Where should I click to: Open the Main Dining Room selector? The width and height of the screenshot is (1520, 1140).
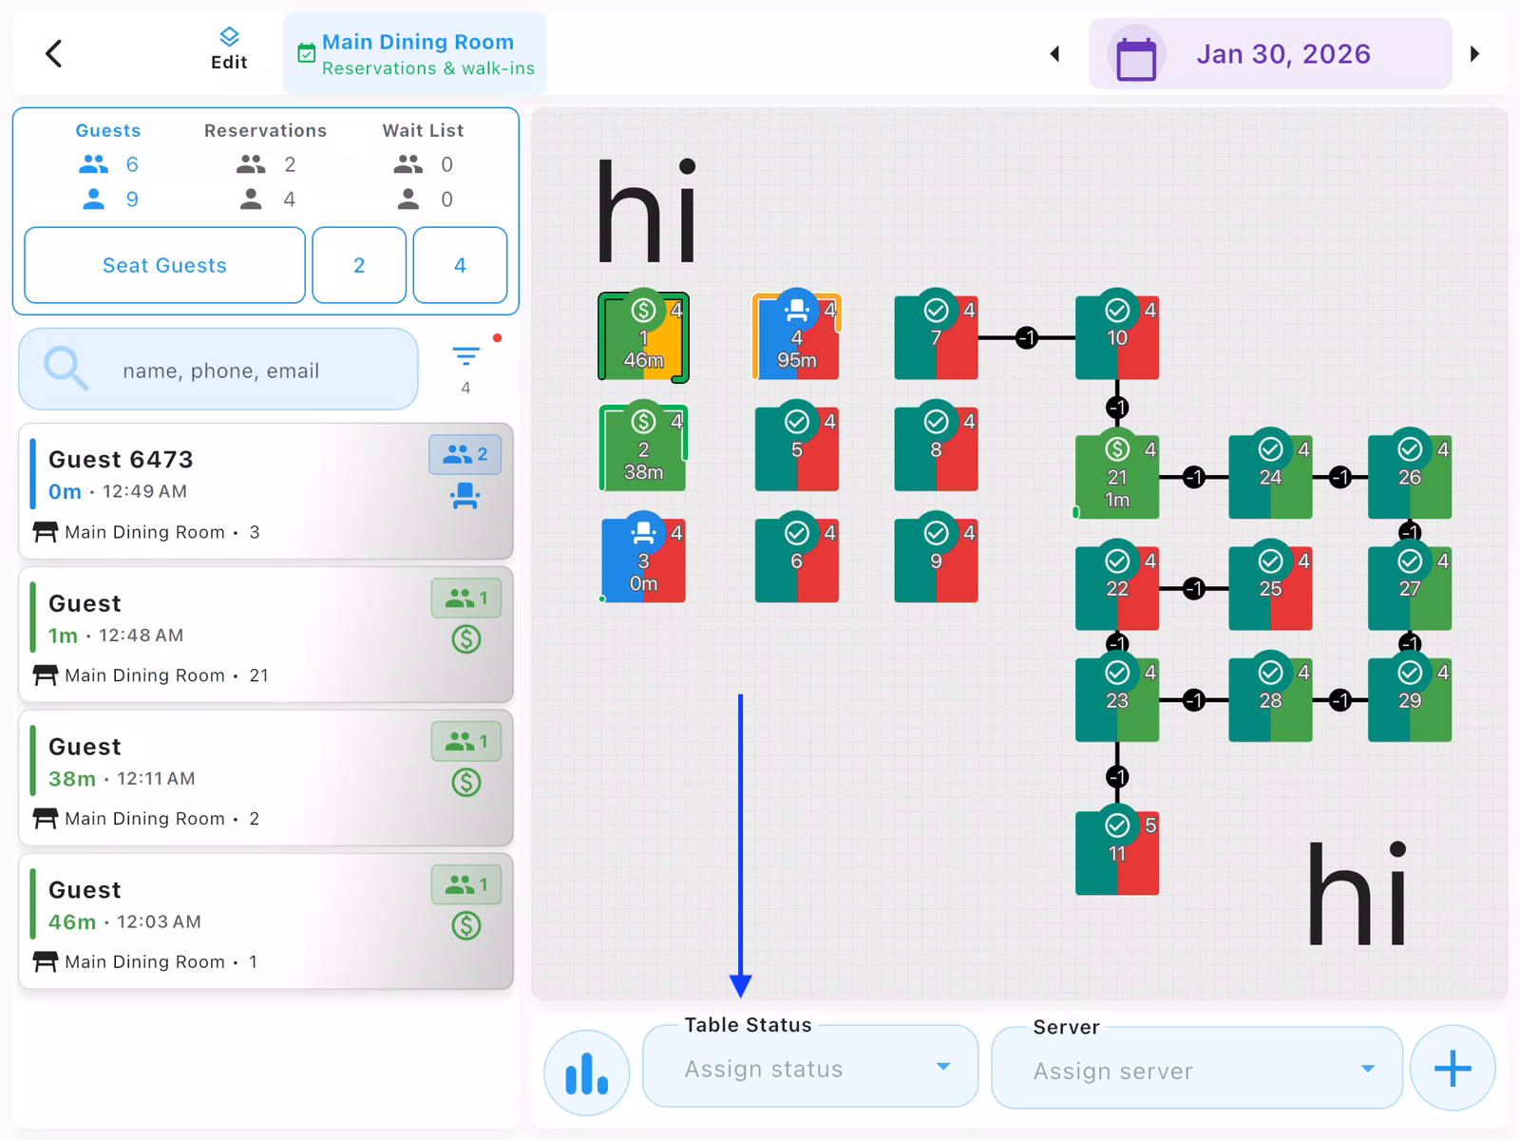[415, 53]
